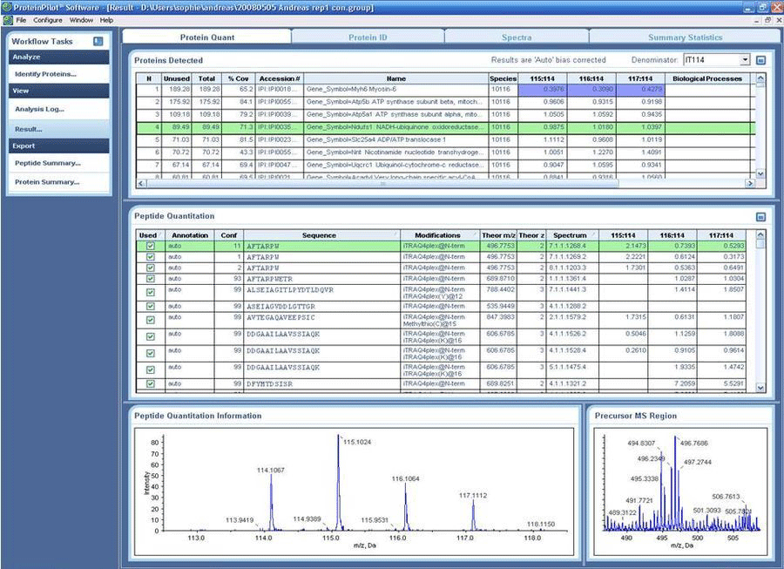Click horizontal scrollbar thumb in Proteins Detected
Screen dimensions: 784x569
[x=383, y=184]
